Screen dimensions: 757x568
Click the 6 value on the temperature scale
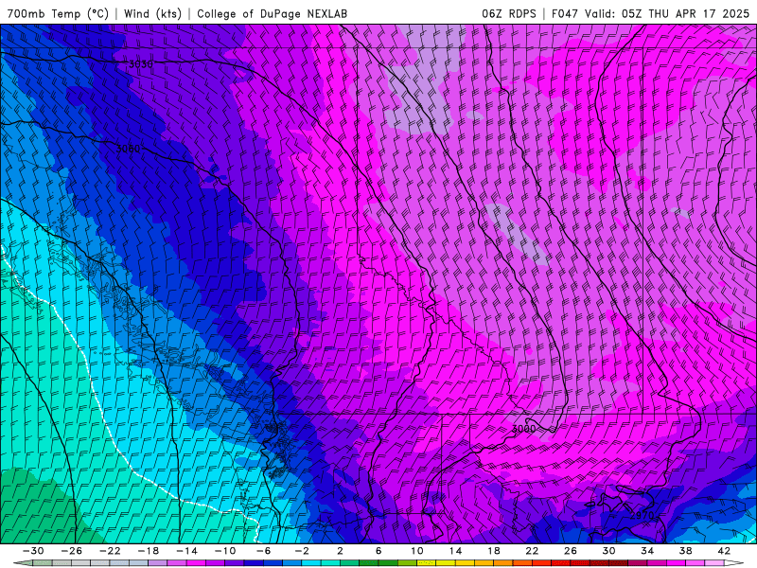pos(378,551)
